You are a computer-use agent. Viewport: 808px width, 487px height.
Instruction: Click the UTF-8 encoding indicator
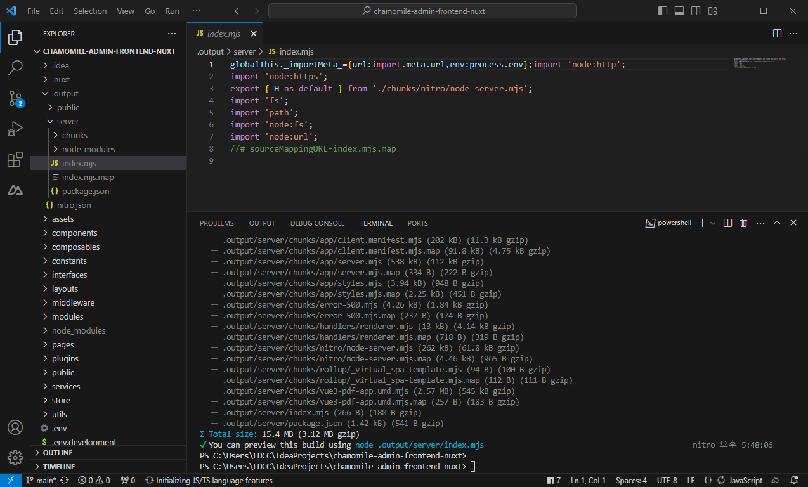click(667, 481)
